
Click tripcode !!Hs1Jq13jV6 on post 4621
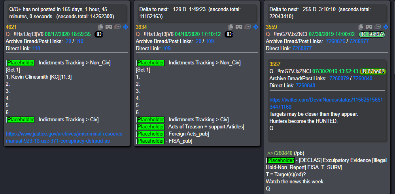29,34
